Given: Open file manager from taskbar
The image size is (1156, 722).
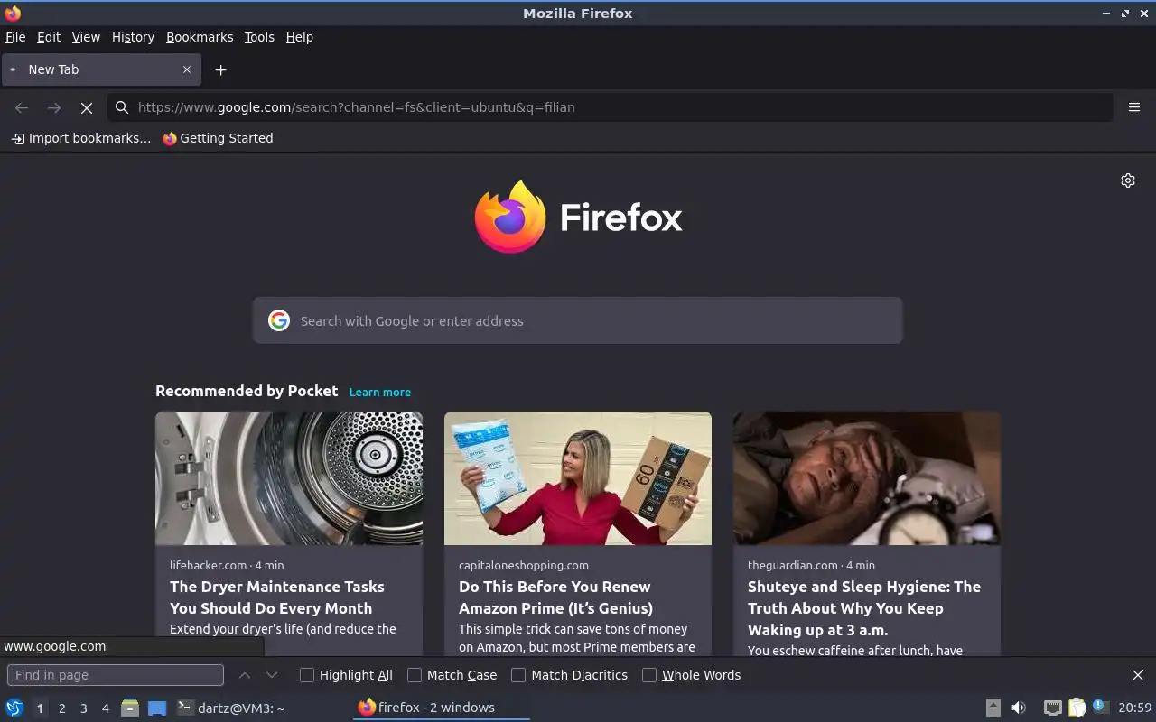Looking at the screenshot, I should 130,708.
